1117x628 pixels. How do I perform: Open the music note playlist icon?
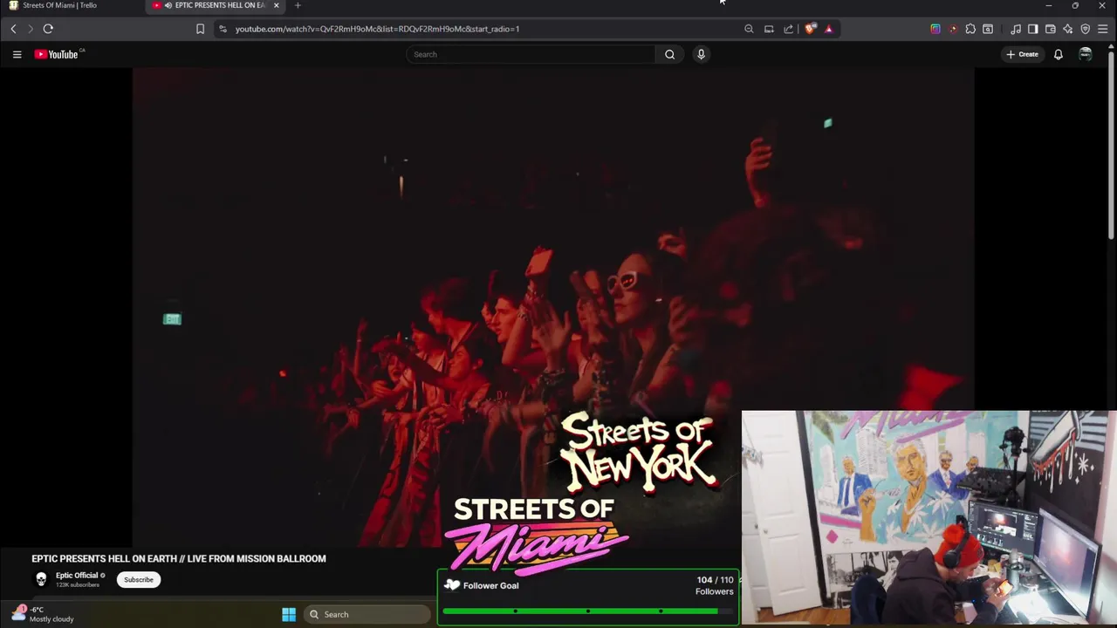(x=1016, y=29)
